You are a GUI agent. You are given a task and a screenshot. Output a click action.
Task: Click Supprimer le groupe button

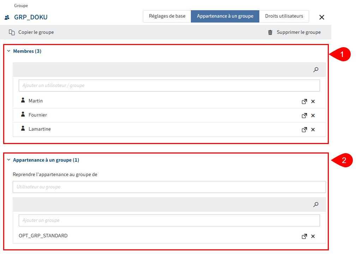point(294,32)
